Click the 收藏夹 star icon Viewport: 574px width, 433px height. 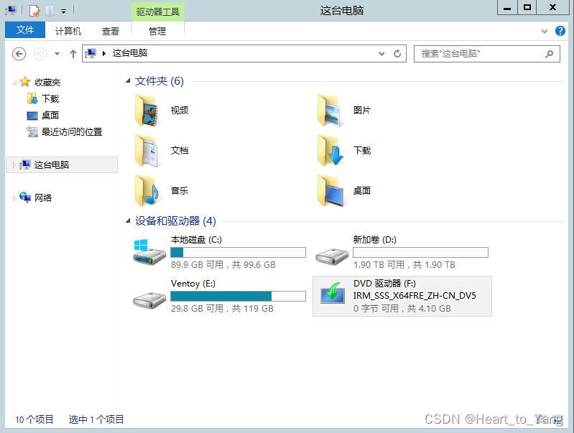[x=25, y=82]
